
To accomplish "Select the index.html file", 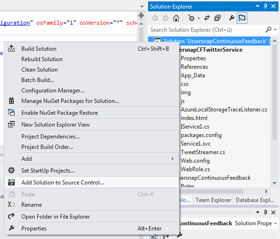I will pyautogui.click(x=194, y=118).
